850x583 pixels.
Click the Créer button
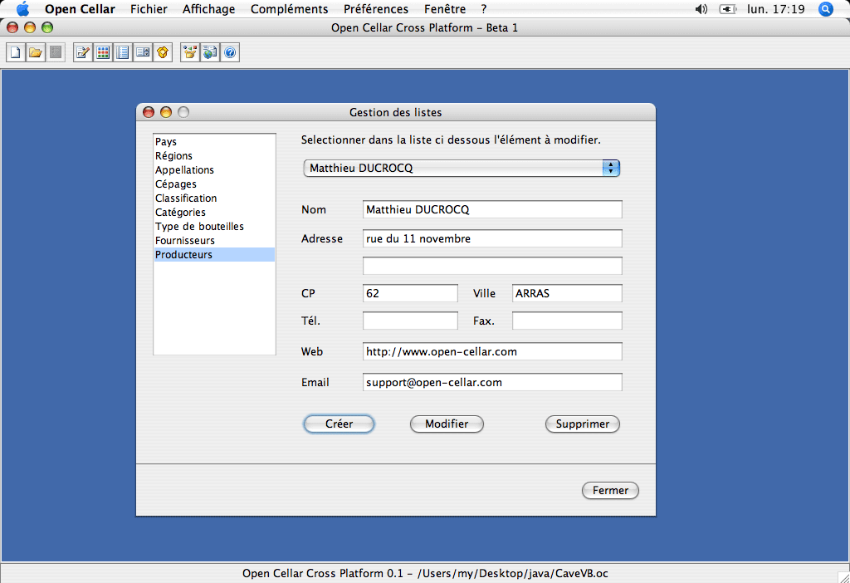tap(339, 424)
